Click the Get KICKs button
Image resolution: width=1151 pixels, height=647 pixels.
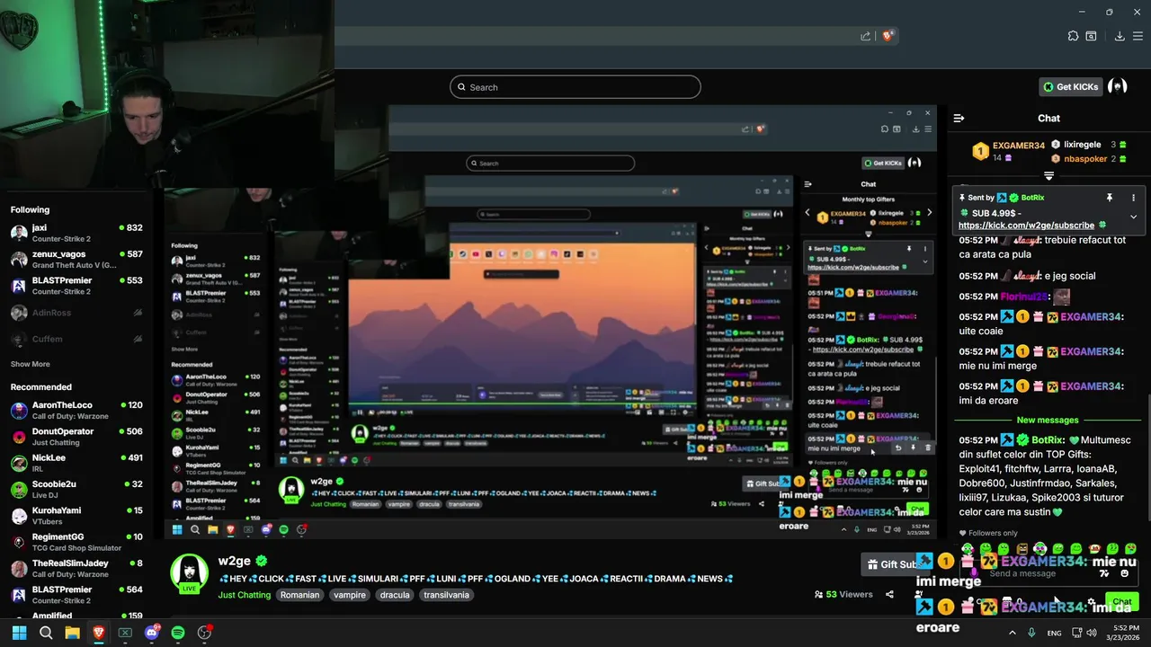point(1071,87)
